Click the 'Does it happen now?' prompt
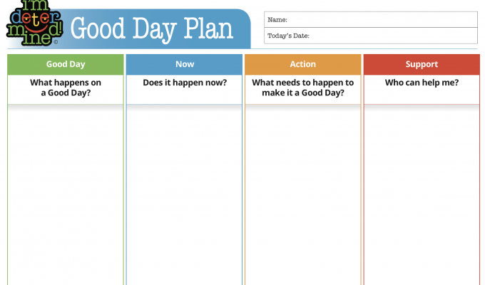The image size is (485, 285). 185,83
